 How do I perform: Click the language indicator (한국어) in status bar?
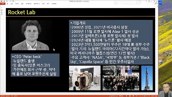(x=16, y=96)
